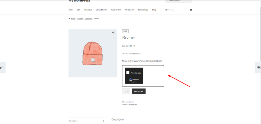Click "This is a simple product." text
The height and width of the screenshot is (124, 261).
click(131, 54)
